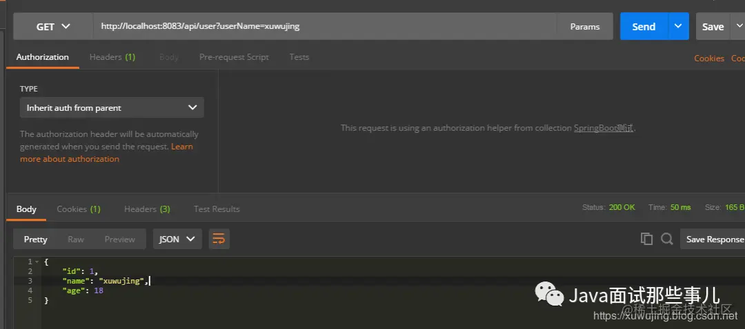Select the disabled Body request tab
745x329 pixels.
[169, 57]
